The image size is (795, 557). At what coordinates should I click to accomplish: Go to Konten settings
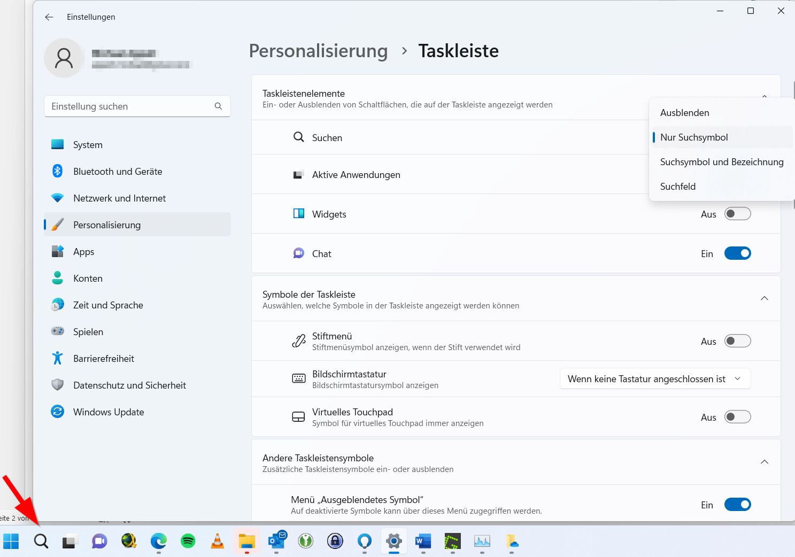point(137,278)
